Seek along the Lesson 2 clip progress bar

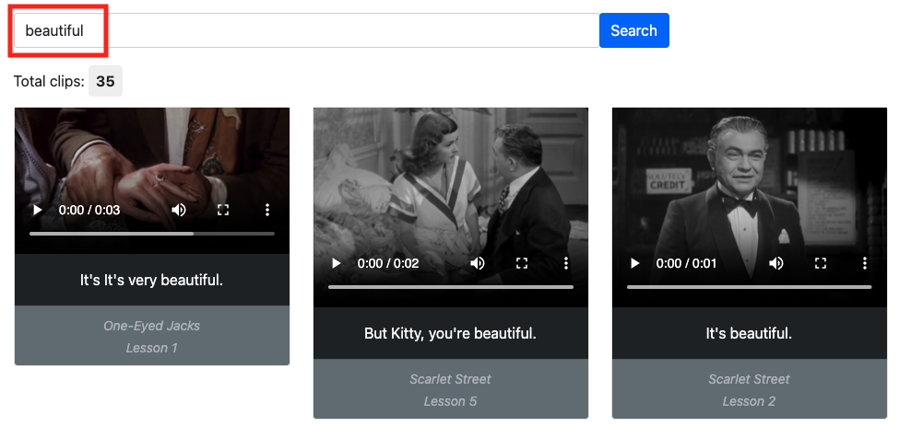(x=750, y=286)
